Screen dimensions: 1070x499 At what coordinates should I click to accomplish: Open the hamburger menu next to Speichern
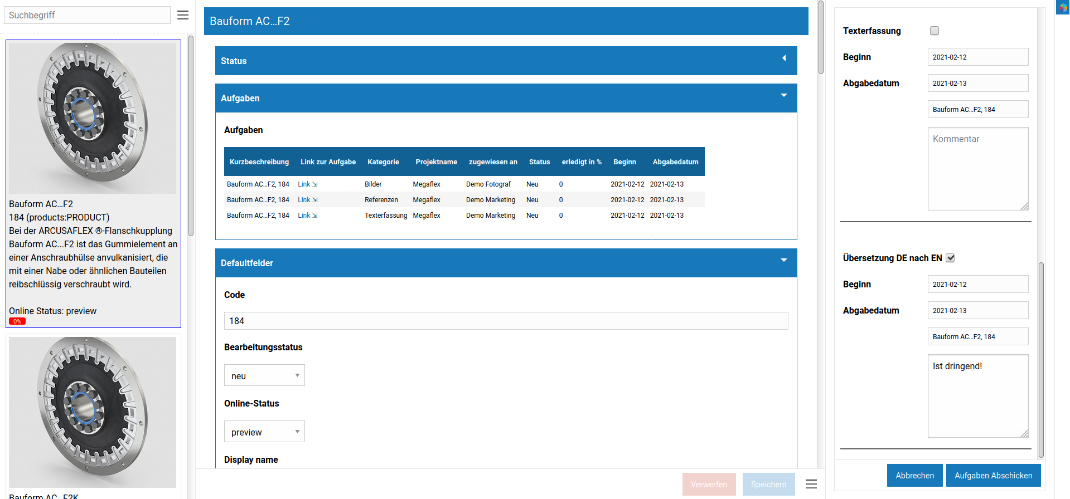click(811, 484)
